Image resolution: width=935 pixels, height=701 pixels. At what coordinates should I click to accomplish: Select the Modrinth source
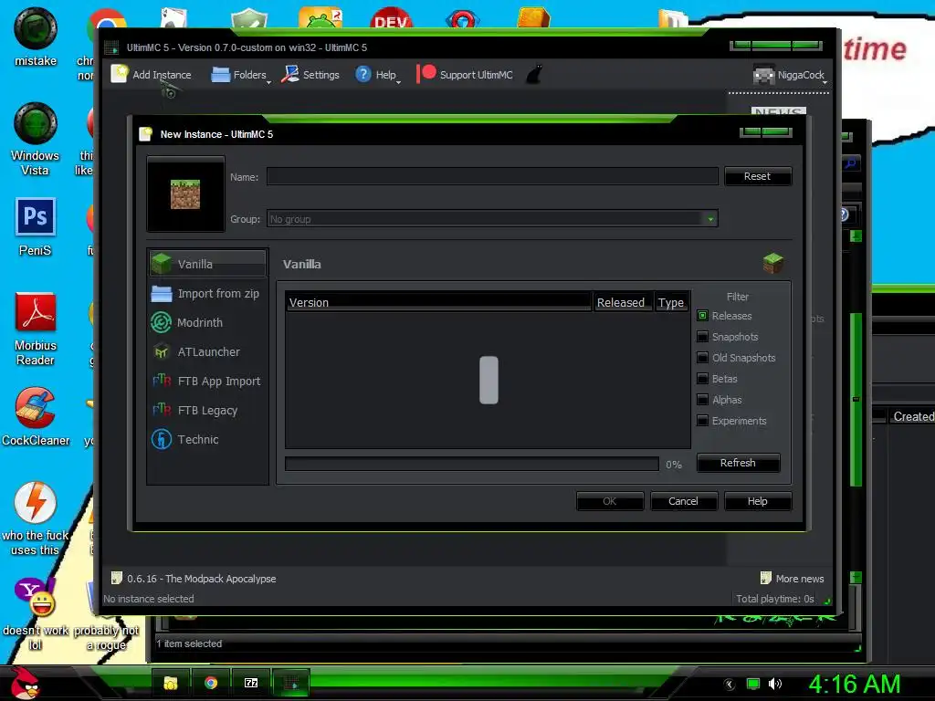coord(207,322)
